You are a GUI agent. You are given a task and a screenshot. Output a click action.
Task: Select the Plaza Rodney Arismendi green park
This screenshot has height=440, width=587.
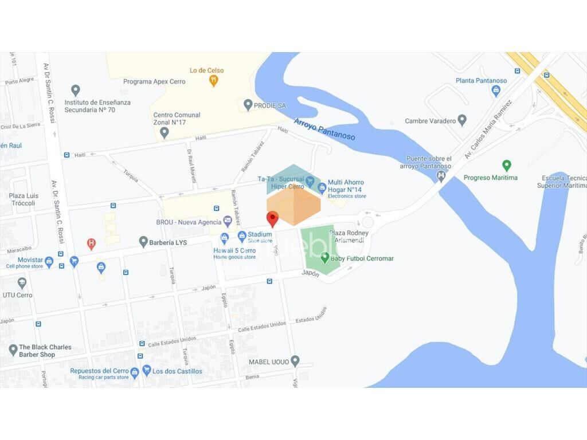tap(320, 250)
